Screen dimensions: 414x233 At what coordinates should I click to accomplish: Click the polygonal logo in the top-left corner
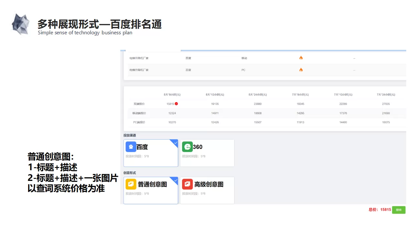[x=20, y=23]
